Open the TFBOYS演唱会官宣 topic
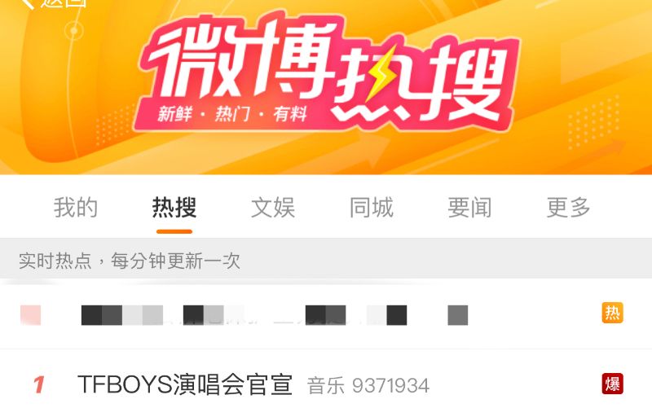 pyautogui.click(x=185, y=384)
